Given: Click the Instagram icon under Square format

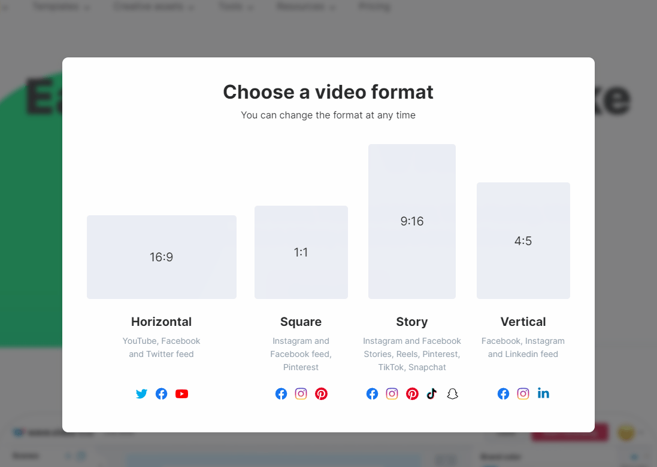Looking at the screenshot, I should click(301, 393).
